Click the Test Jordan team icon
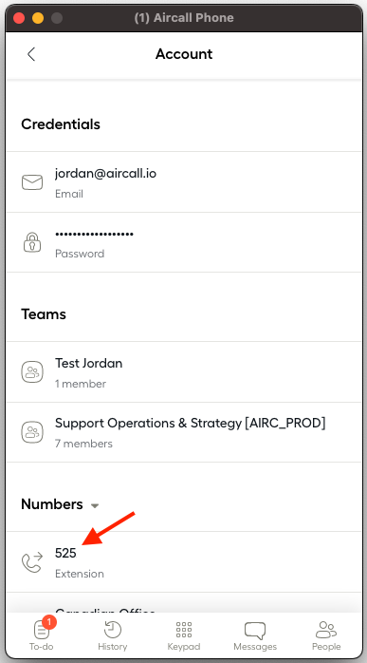The image size is (367, 663). [32, 372]
